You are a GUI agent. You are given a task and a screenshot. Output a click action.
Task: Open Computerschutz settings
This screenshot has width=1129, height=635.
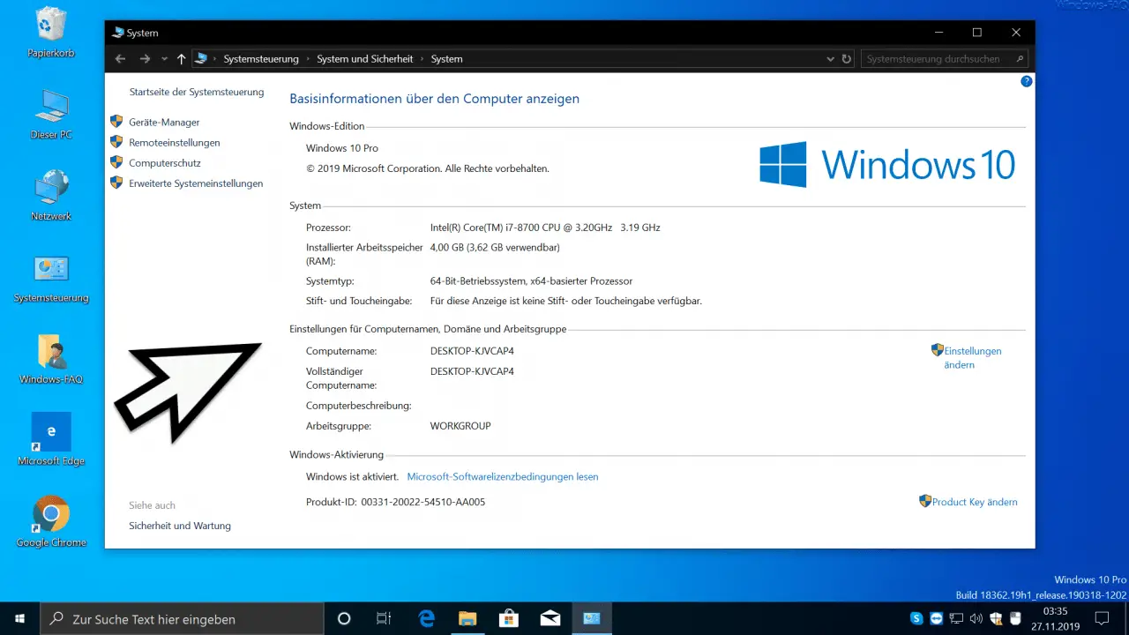[164, 163]
